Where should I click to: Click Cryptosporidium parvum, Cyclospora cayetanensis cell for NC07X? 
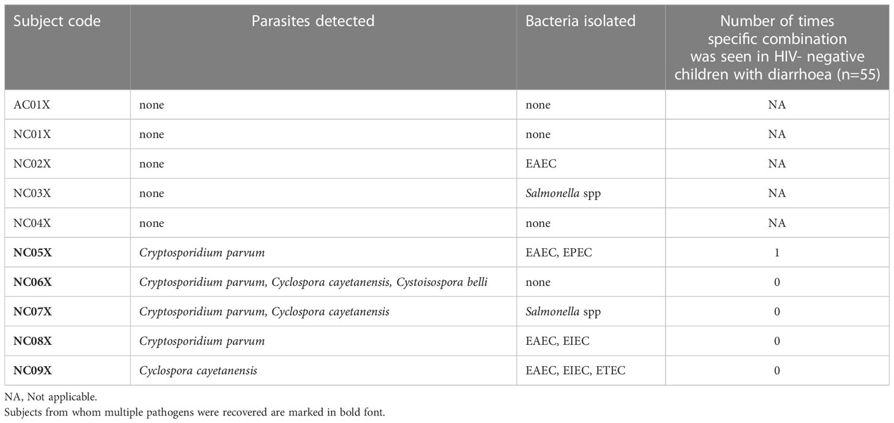(264, 312)
